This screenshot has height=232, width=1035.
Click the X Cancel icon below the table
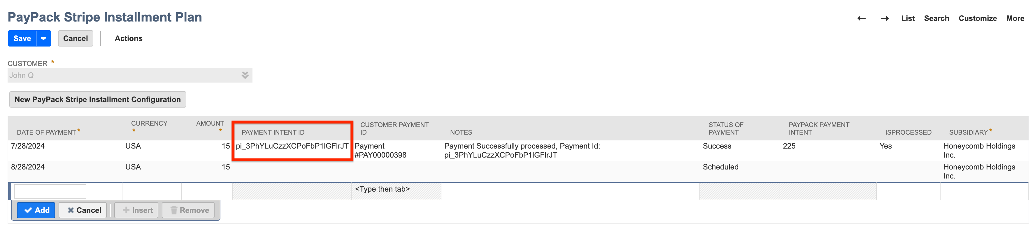(71, 210)
